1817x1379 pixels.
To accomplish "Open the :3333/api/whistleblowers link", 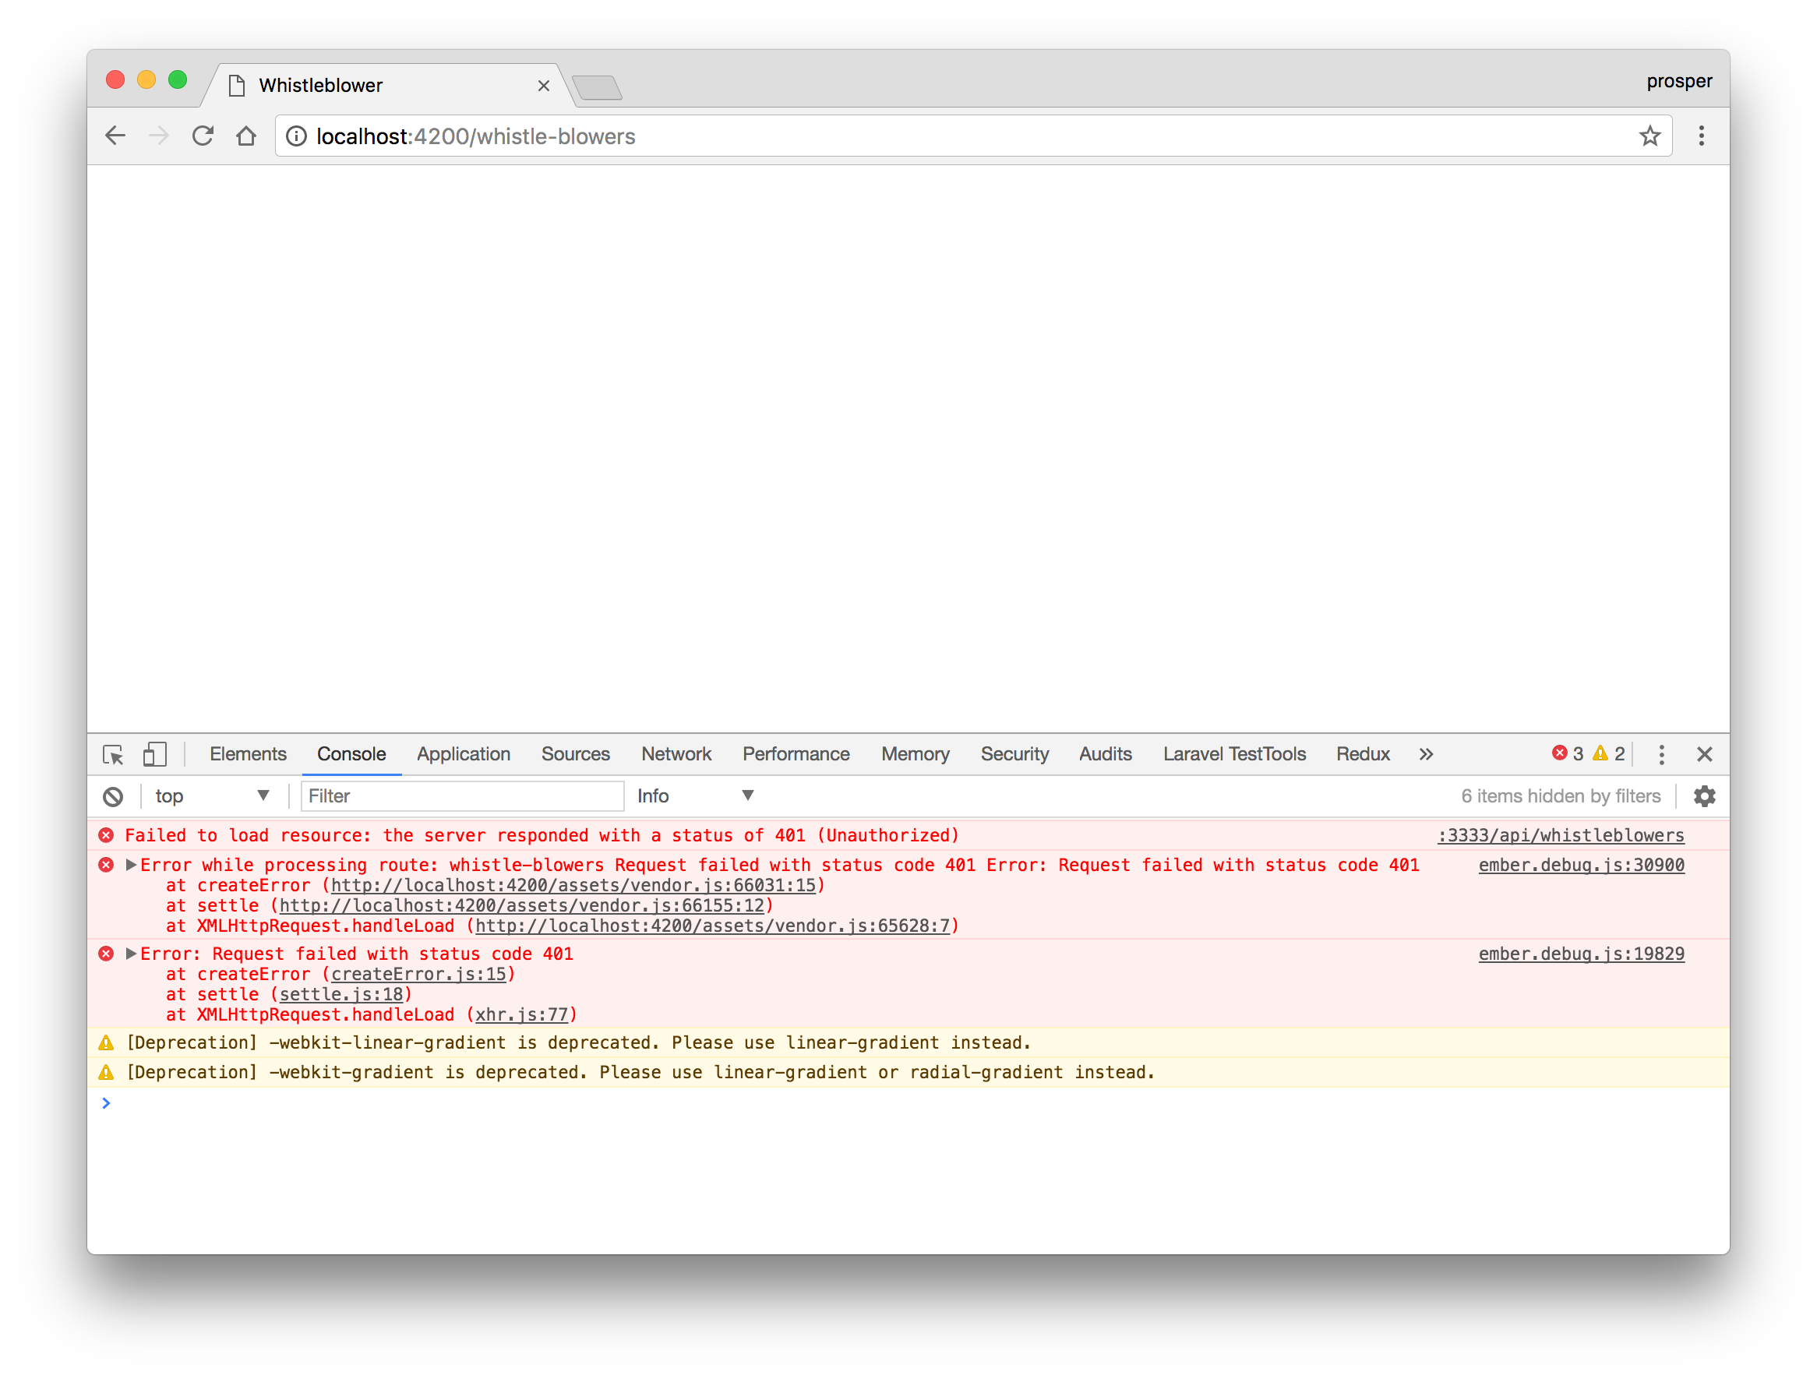I will tap(1560, 835).
